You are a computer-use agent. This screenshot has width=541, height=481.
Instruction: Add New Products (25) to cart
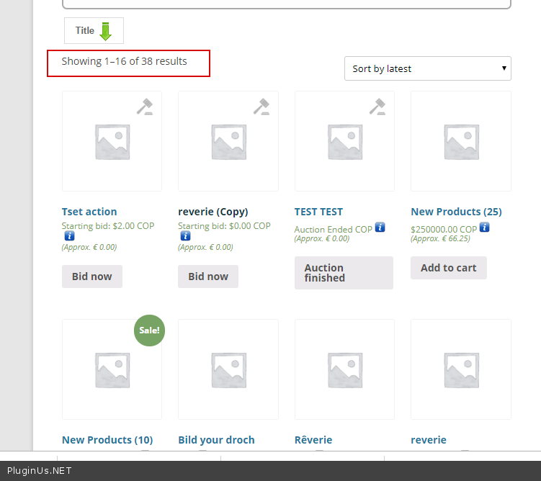click(448, 268)
